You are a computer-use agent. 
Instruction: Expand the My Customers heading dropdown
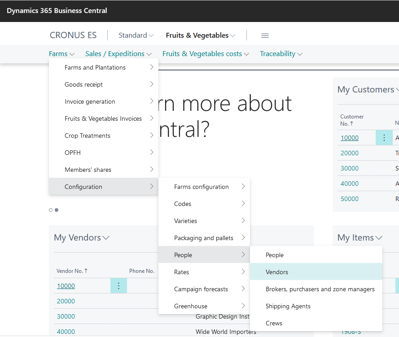pos(368,90)
